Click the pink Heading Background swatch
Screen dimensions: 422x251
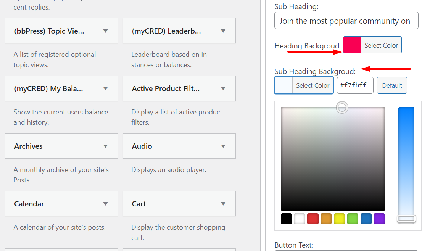coord(352,45)
